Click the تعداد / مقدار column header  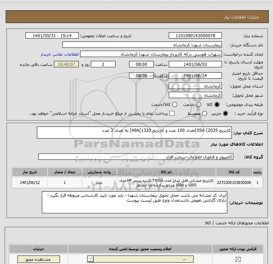tap(65, 172)
